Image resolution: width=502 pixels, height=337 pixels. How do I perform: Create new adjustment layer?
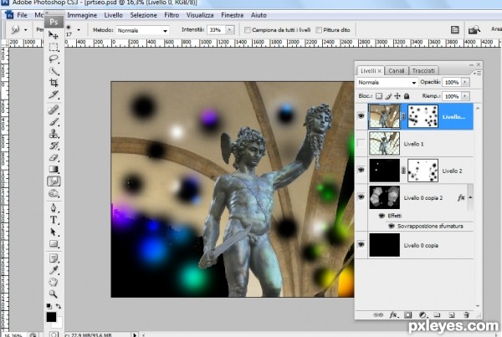(423, 315)
